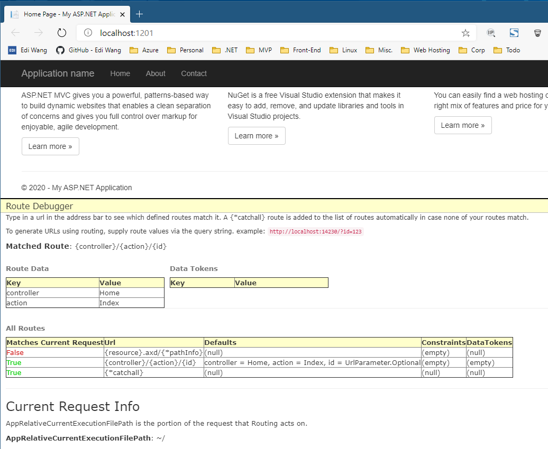Click the {*catchall} Url cell
The height and width of the screenshot is (449, 548).
(x=154, y=373)
